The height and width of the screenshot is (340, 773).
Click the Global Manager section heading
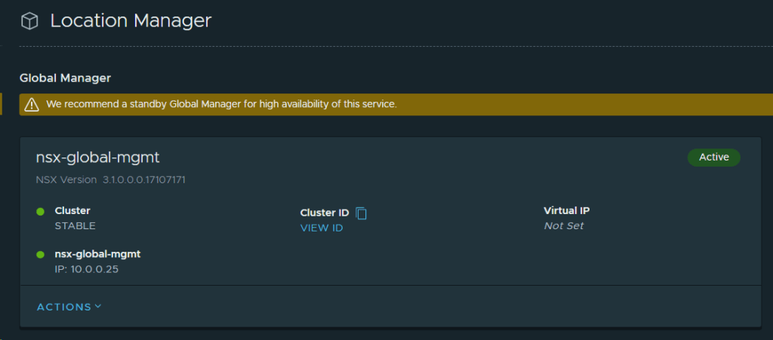(65, 78)
